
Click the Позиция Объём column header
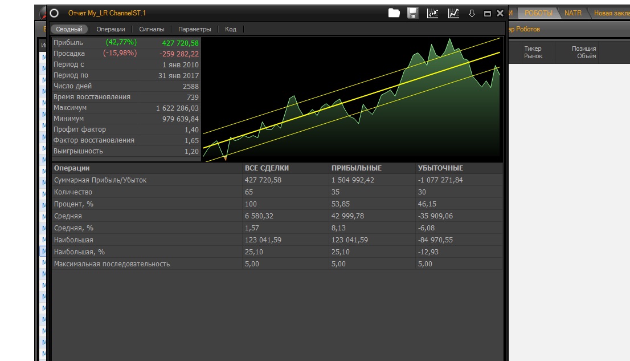click(x=584, y=52)
